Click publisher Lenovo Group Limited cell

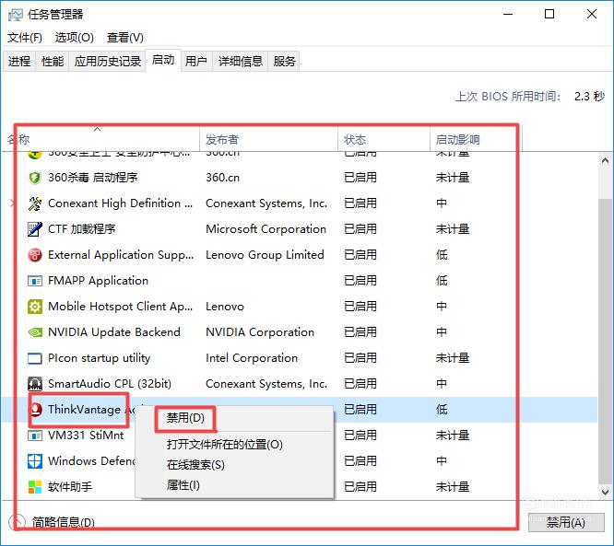point(265,255)
